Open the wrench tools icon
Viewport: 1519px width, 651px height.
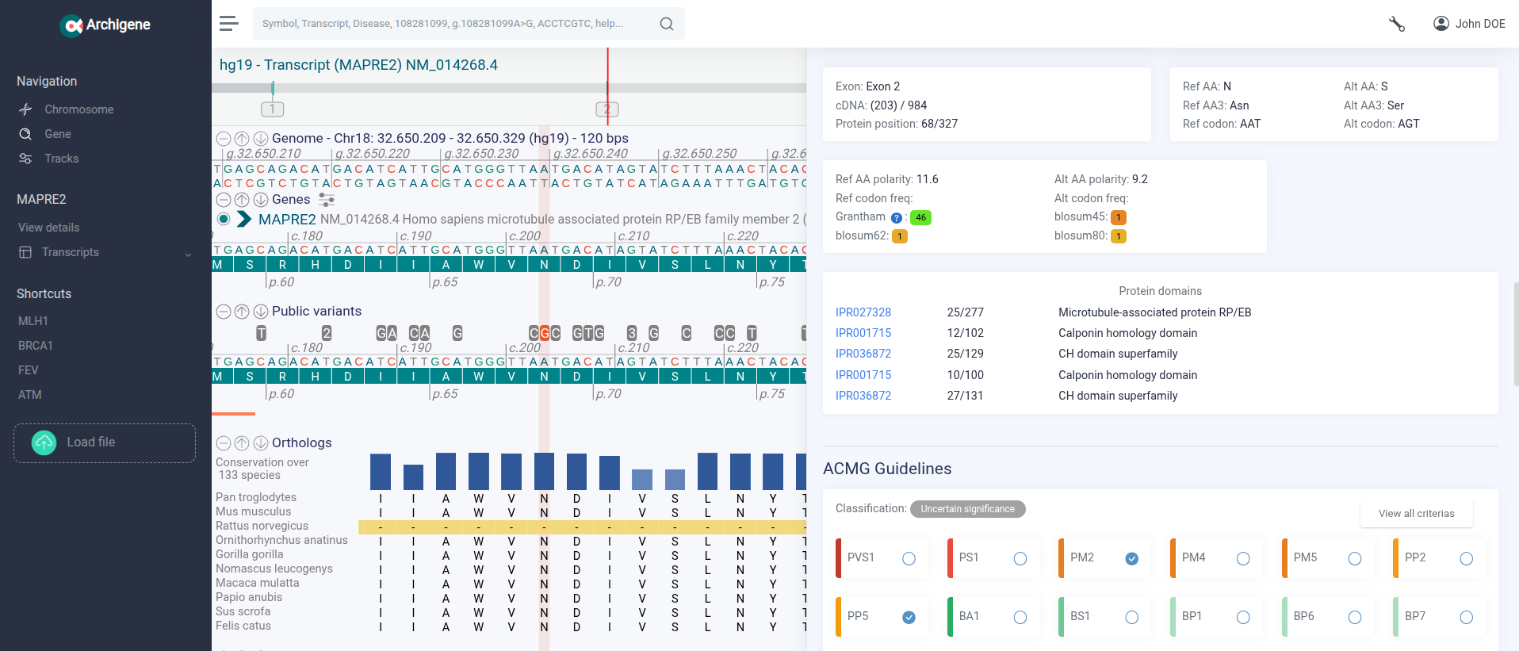pyautogui.click(x=1396, y=24)
